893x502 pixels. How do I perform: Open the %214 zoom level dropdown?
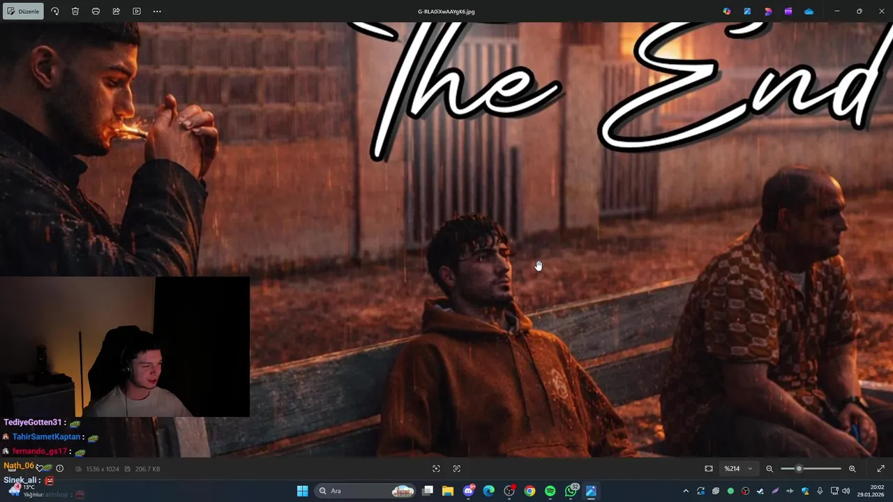pos(738,469)
